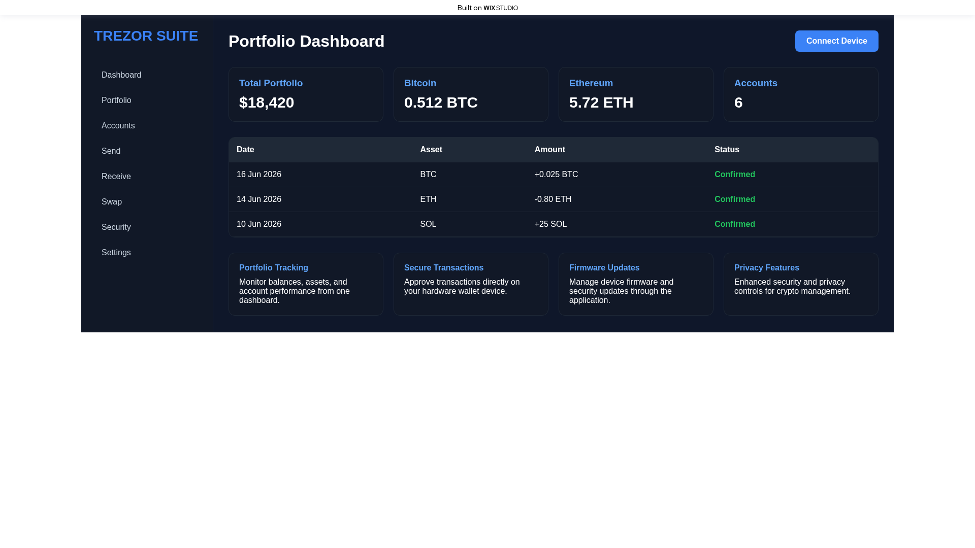
Task: Click the Monitor balances description text
Action: [295, 291]
